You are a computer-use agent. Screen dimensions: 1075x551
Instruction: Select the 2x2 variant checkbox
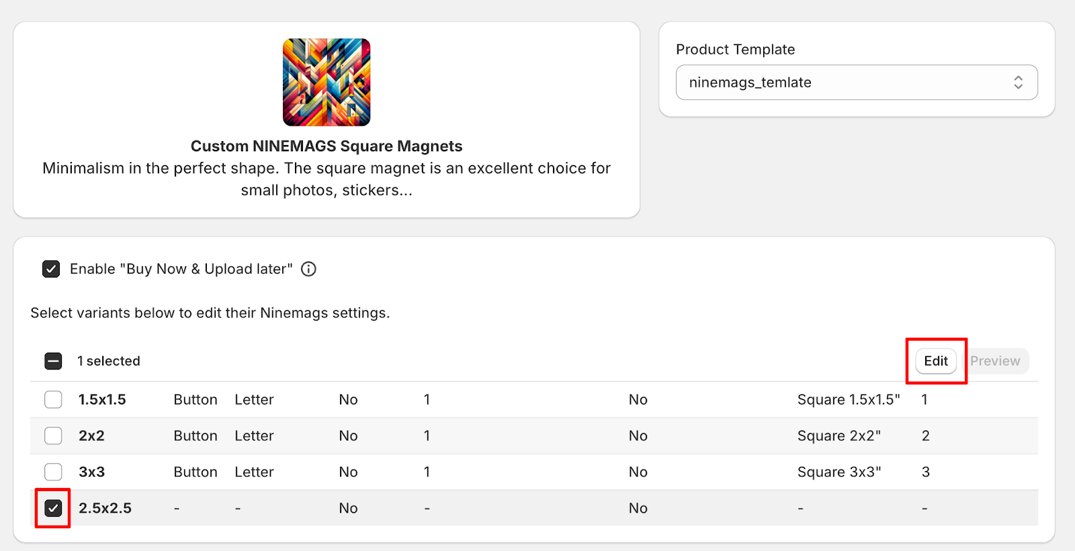pos(53,436)
